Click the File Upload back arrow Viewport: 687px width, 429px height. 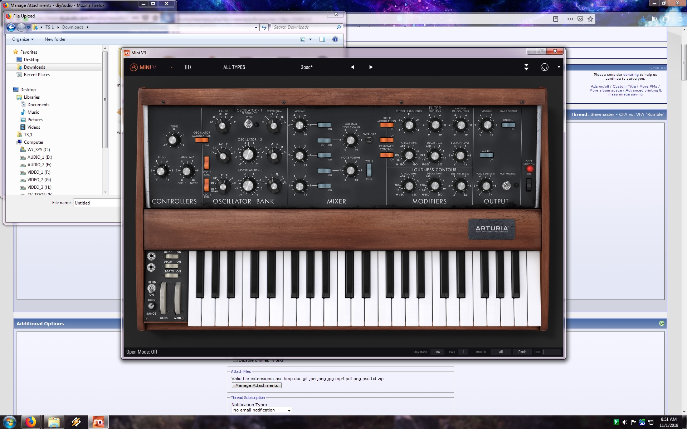click(x=11, y=27)
